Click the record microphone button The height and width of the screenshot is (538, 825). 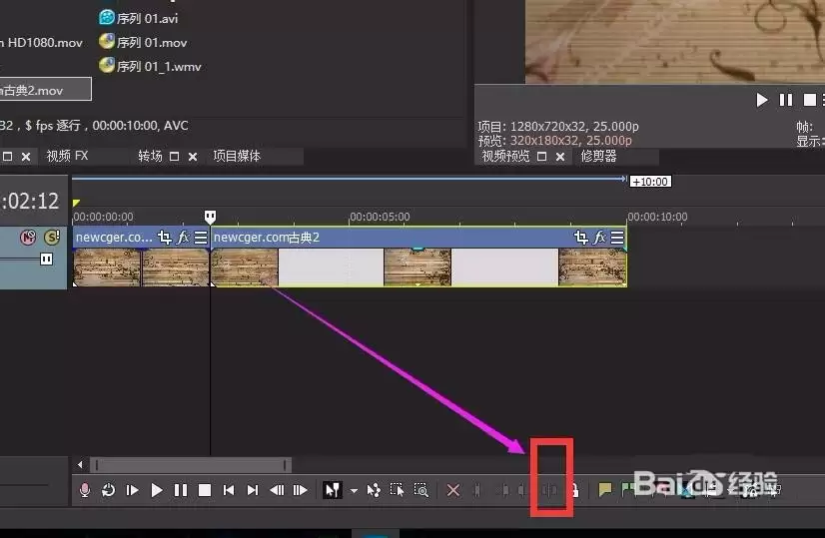click(x=84, y=490)
